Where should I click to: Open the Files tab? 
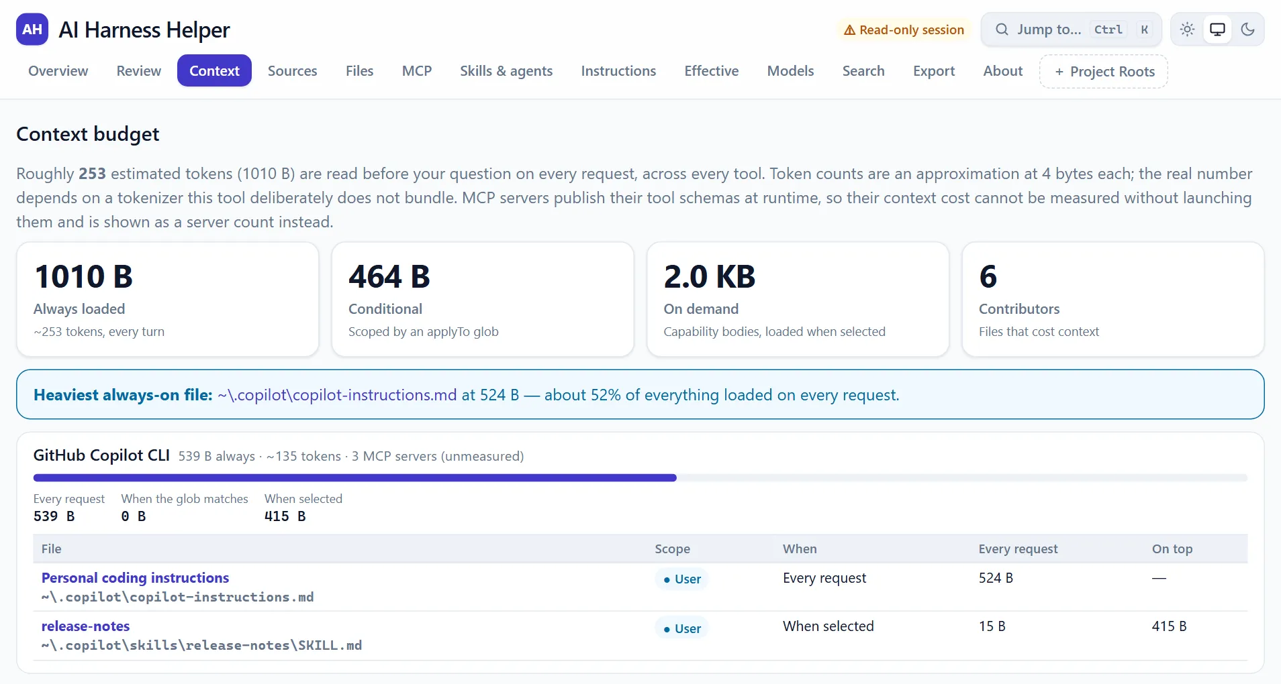[360, 70]
